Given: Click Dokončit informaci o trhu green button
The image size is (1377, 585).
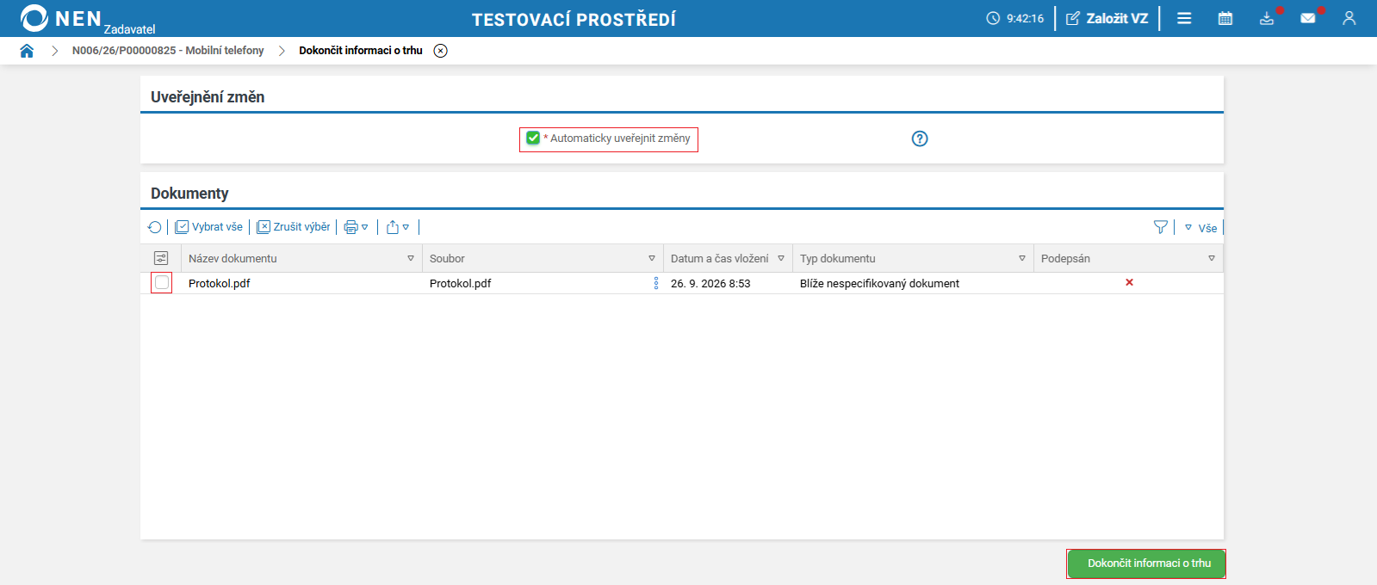Looking at the screenshot, I should pyautogui.click(x=1146, y=563).
